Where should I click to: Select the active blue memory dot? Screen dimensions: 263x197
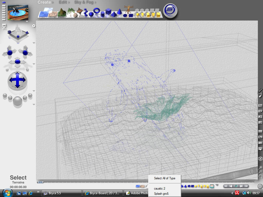pos(4,2)
